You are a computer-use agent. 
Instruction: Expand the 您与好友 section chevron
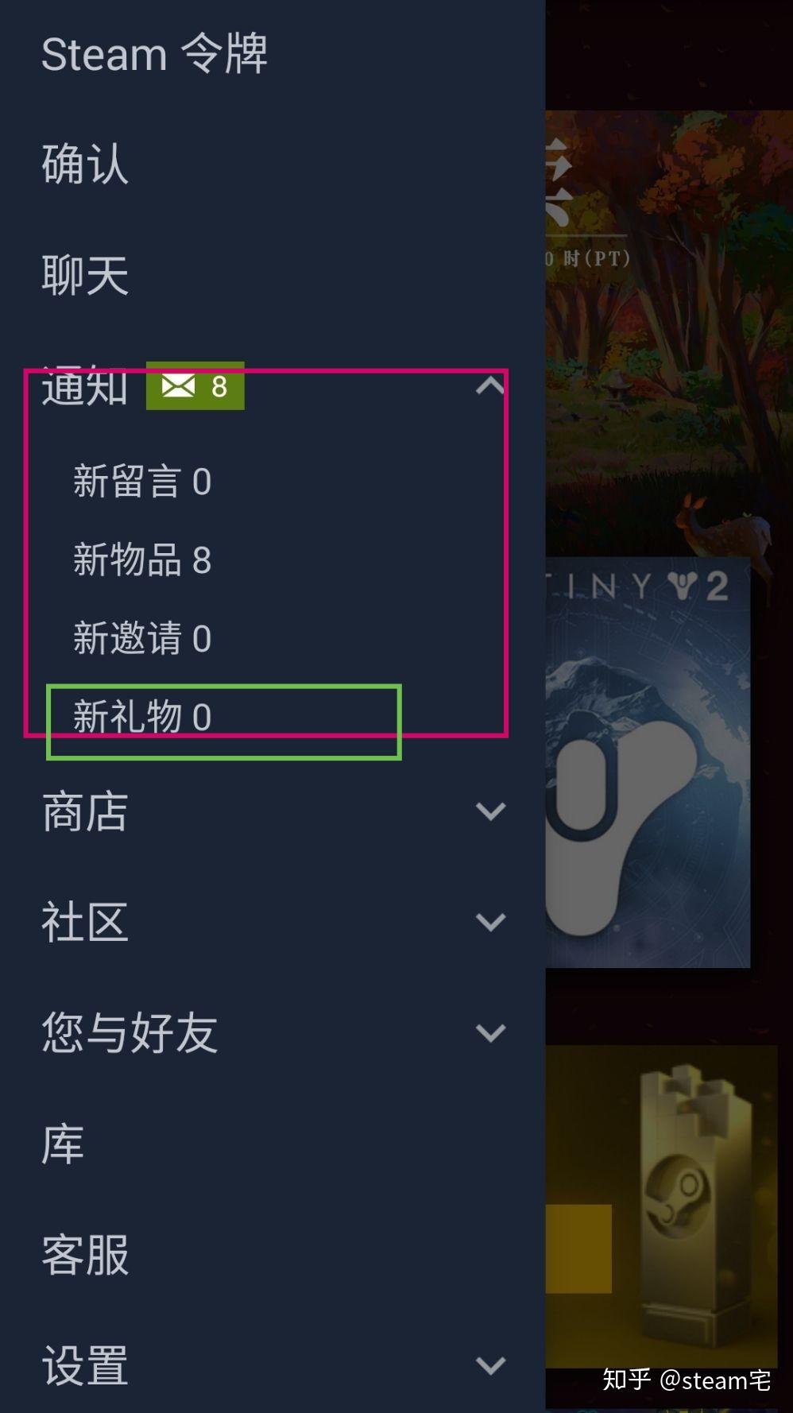[490, 1032]
